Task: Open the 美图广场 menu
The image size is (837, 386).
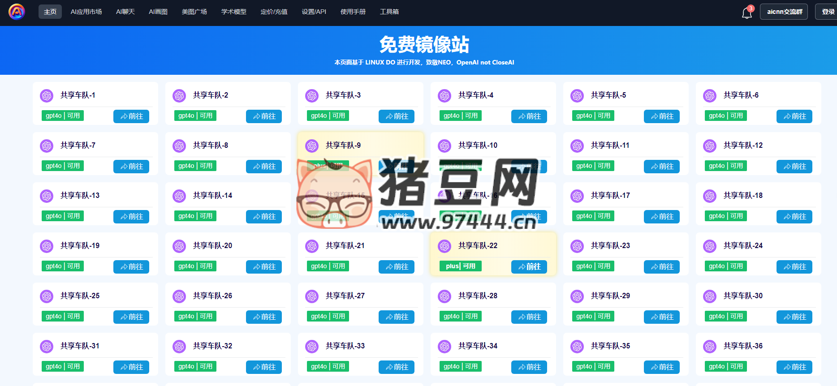Action: pos(194,12)
